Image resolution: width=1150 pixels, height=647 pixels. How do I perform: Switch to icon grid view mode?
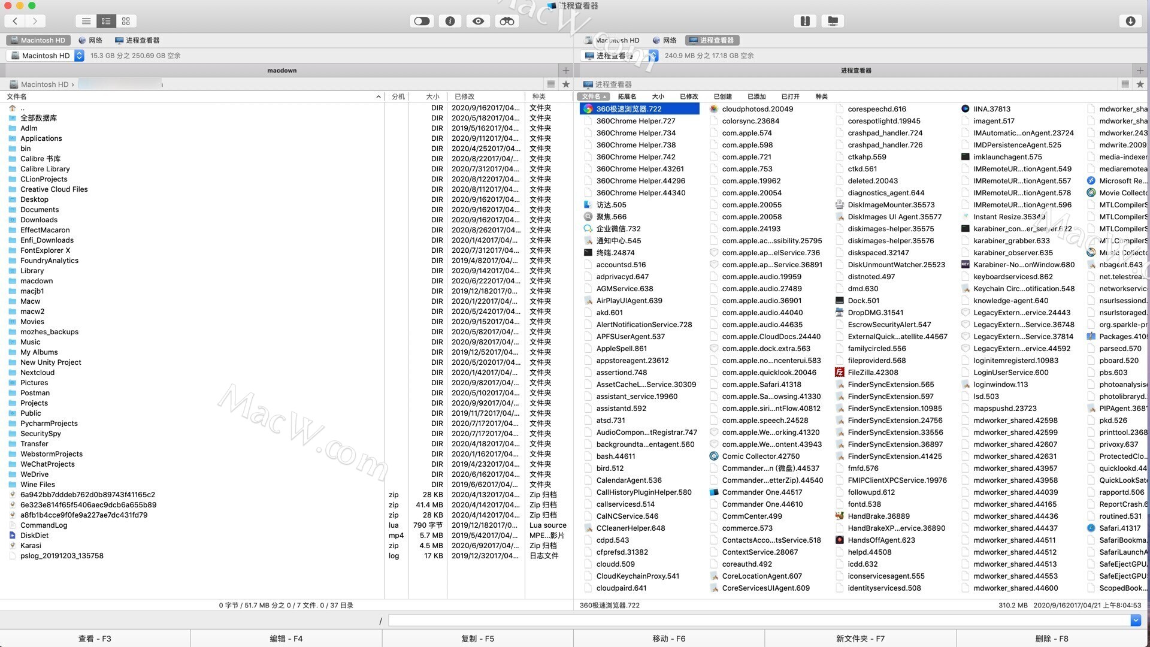pos(126,21)
